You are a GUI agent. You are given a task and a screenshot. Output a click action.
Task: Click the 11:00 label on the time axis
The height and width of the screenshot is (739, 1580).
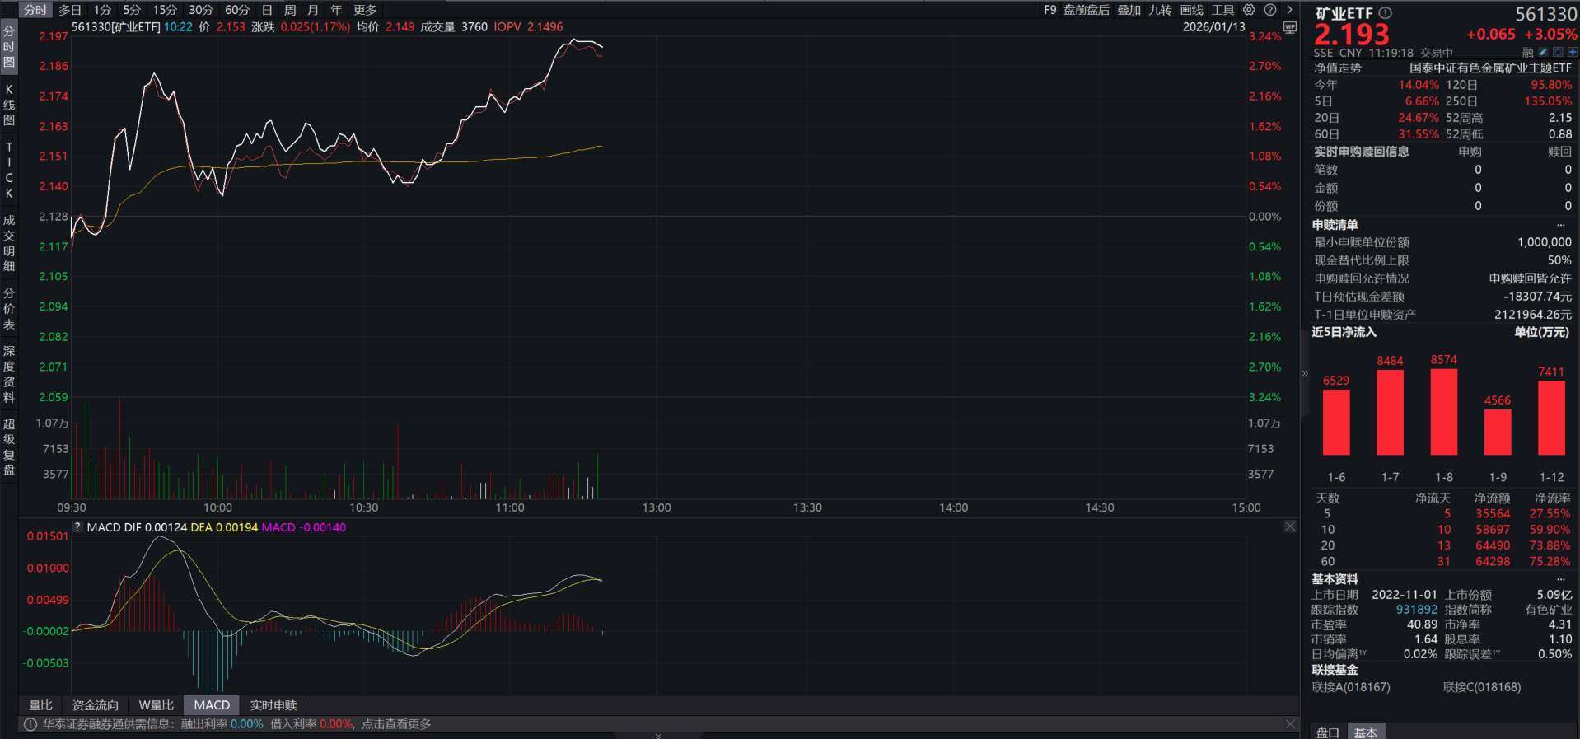click(510, 507)
